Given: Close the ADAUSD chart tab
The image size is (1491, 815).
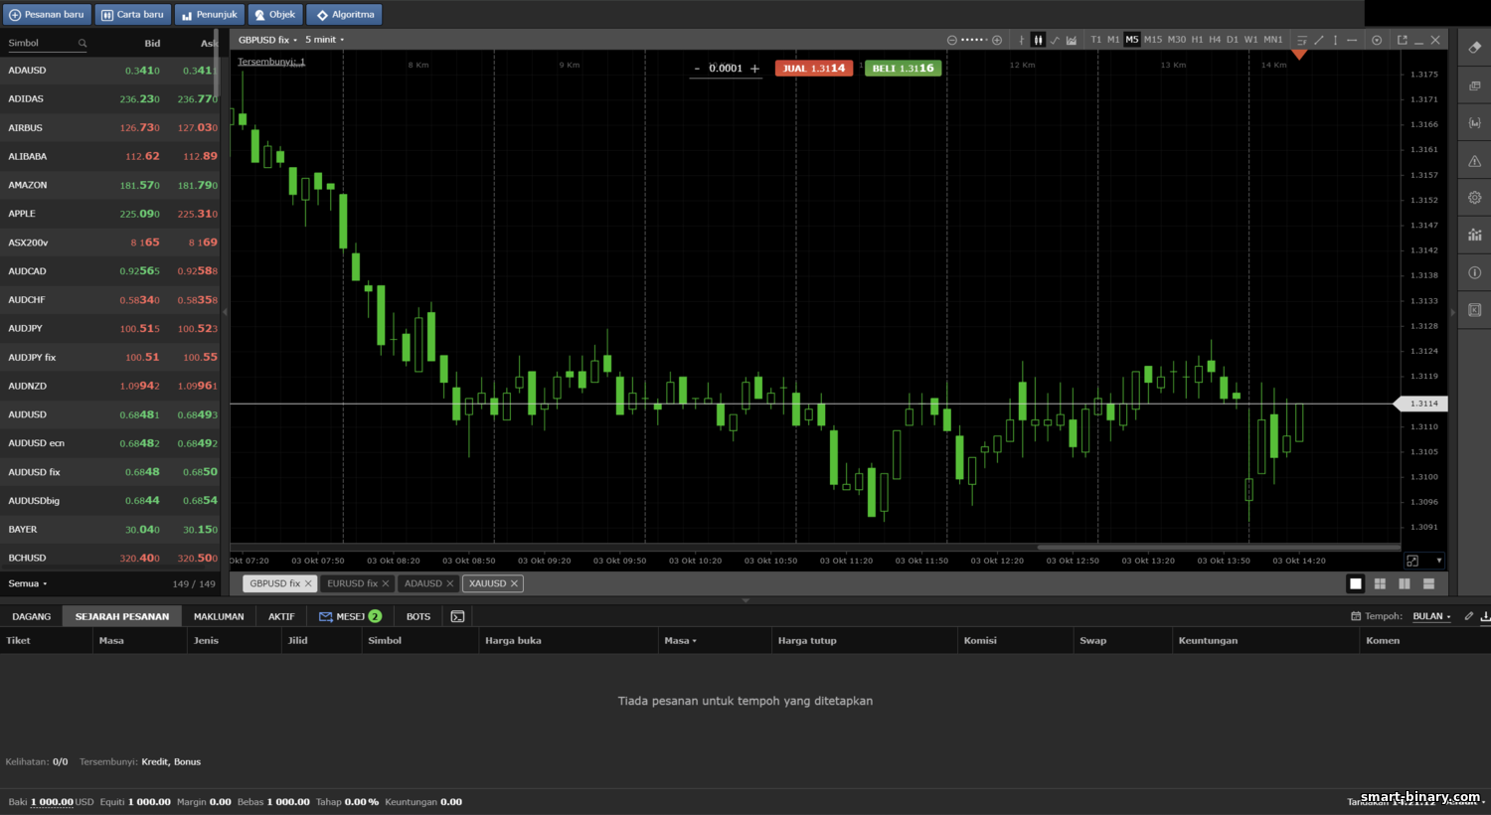Looking at the screenshot, I should [450, 583].
